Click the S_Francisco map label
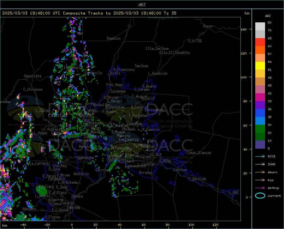284x229 pixels. coord(124,70)
